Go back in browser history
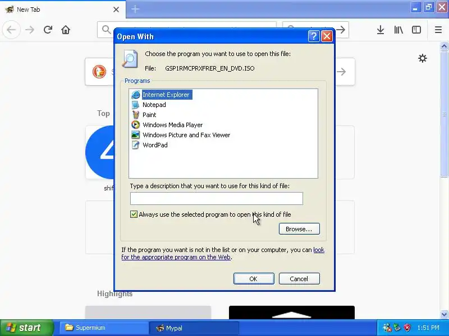The width and height of the screenshot is (449, 336). [11, 30]
